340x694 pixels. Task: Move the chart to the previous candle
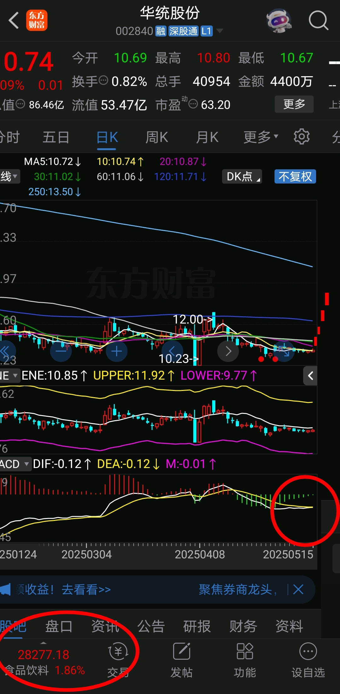tap(172, 351)
